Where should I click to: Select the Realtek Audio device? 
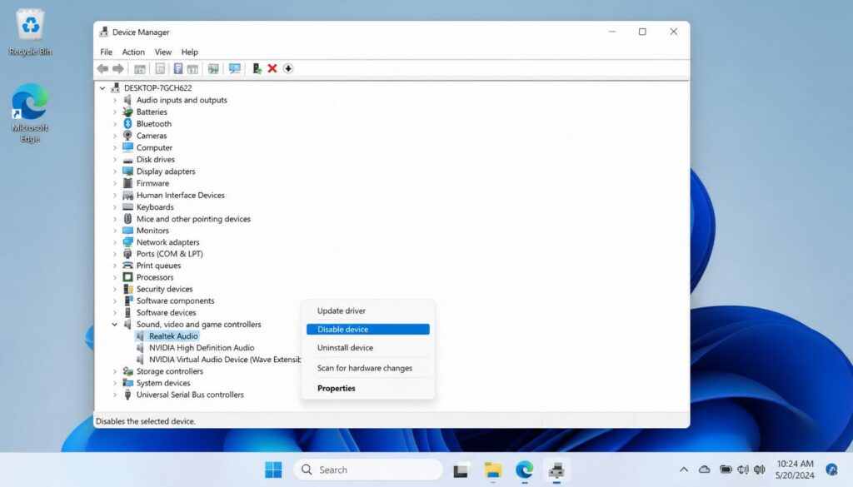173,336
